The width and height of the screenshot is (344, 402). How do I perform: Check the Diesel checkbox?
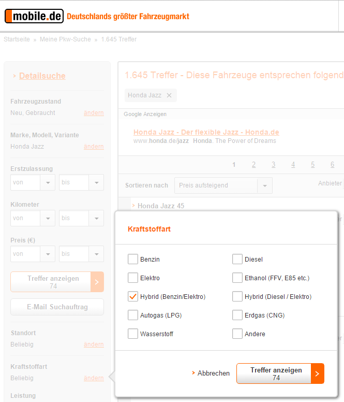point(237,260)
